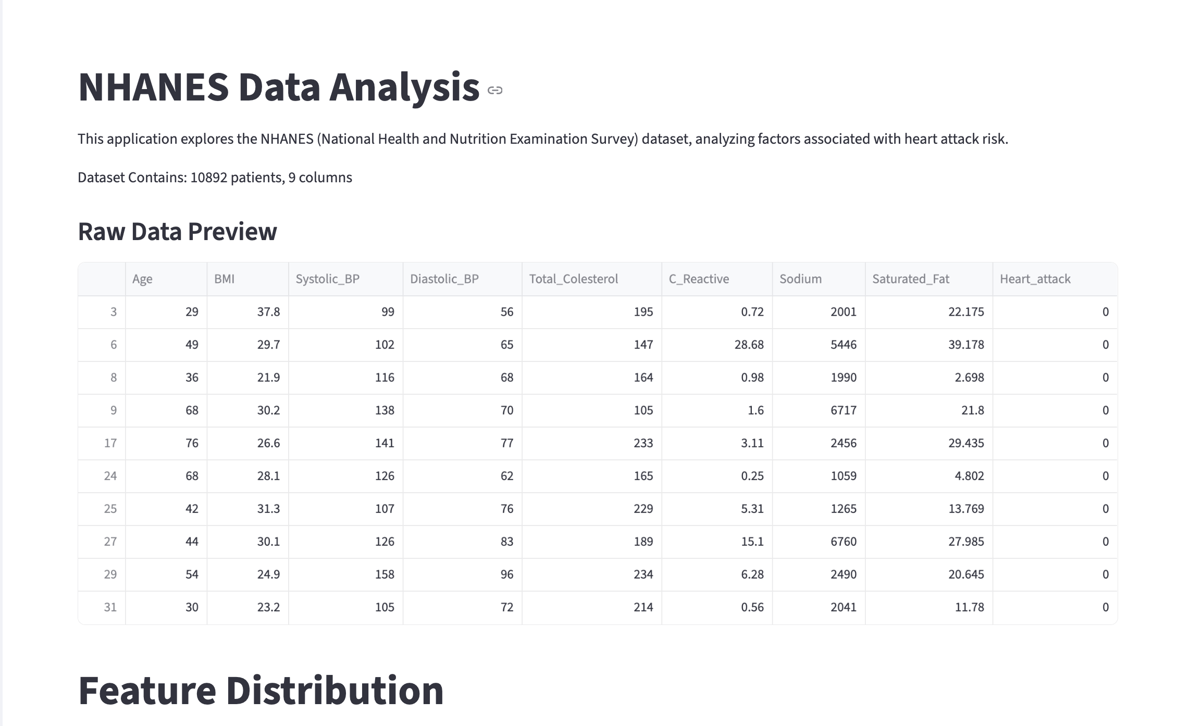Viewport: 1189px width, 726px height.
Task: Select the row index 17 cell
Action: coord(102,443)
